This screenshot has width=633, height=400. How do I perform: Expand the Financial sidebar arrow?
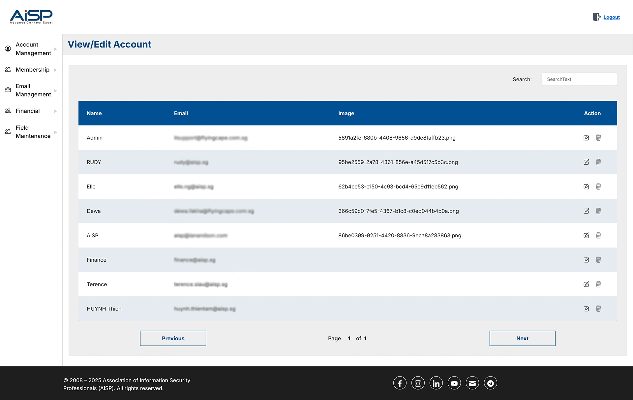[55, 111]
